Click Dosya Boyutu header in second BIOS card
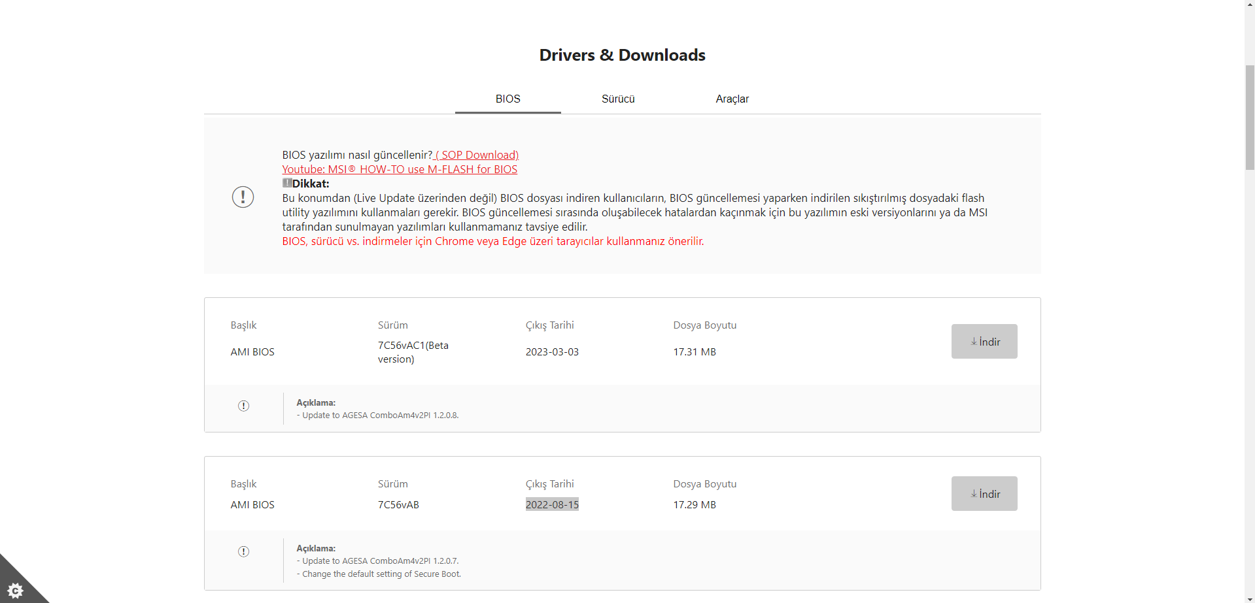The image size is (1255, 603). (x=705, y=483)
